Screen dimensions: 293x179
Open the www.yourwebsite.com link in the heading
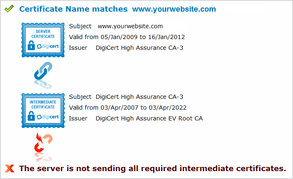coord(174,9)
